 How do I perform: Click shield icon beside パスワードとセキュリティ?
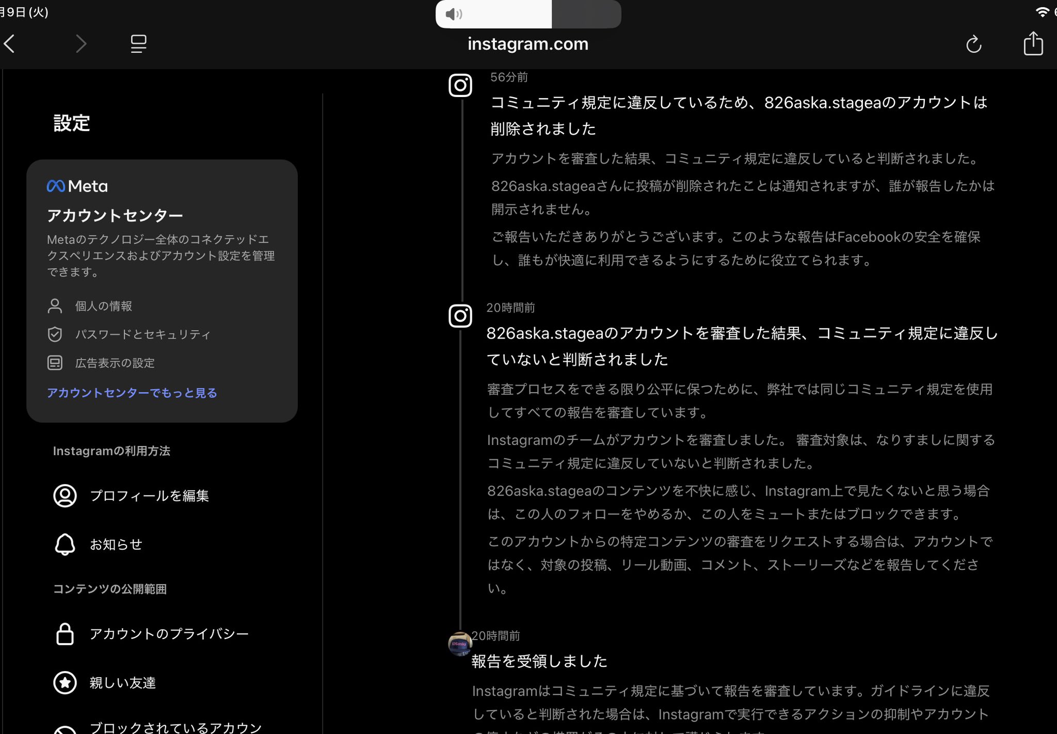55,334
